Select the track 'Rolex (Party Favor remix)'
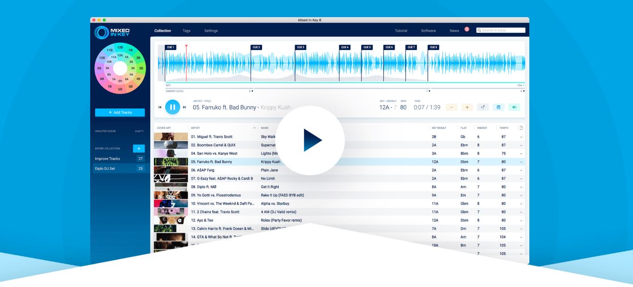Image resolution: width=633 pixels, height=287 pixels. pyautogui.click(x=281, y=220)
